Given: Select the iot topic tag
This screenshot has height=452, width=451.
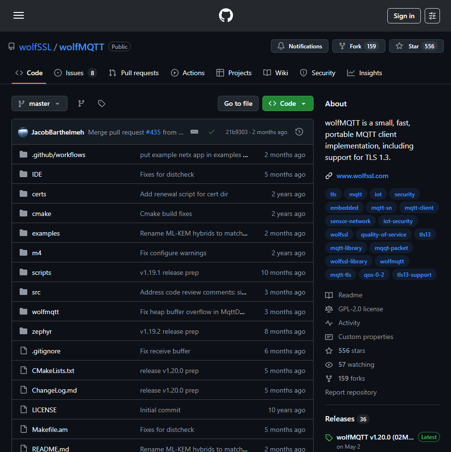Looking at the screenshot, I should [378, 194].
